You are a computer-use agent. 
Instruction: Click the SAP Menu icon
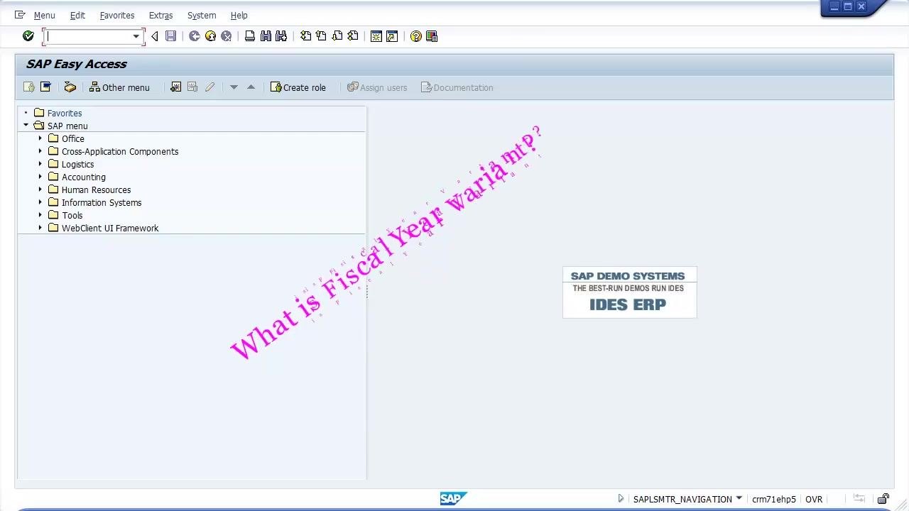pos(45,87)
